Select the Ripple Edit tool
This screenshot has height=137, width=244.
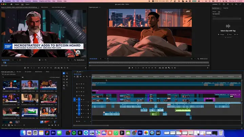64,76
